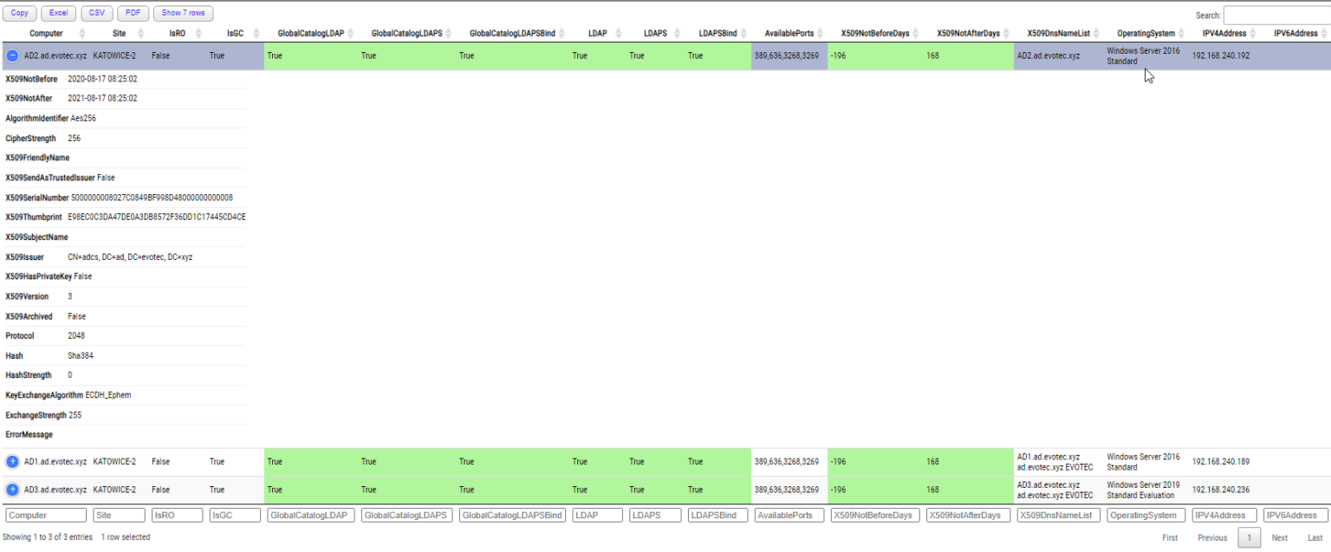
Task: Sort the IsGC column
Action: coord(235,33)
